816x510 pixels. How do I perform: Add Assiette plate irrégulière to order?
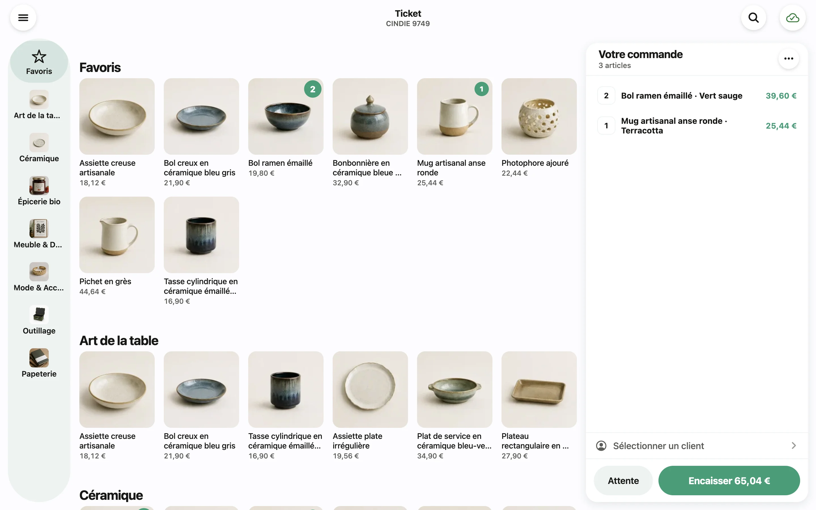pyautogui.click(x=370, y=406)
